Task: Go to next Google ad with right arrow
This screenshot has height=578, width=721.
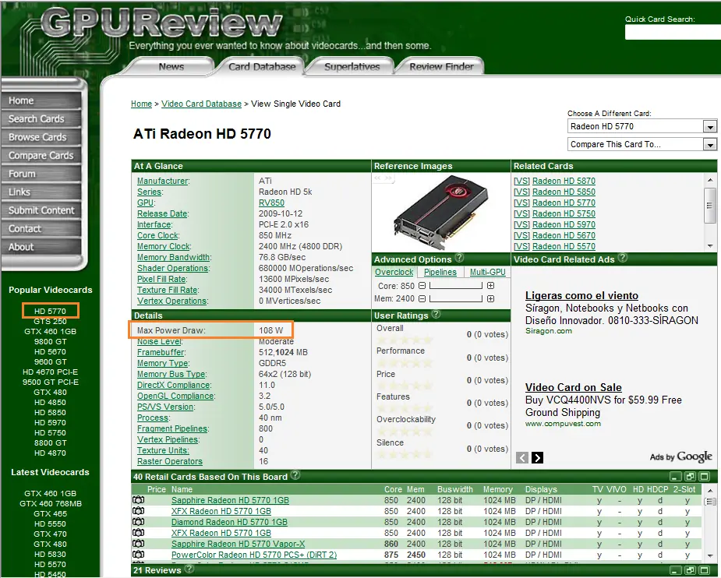Action: point(538,457)
